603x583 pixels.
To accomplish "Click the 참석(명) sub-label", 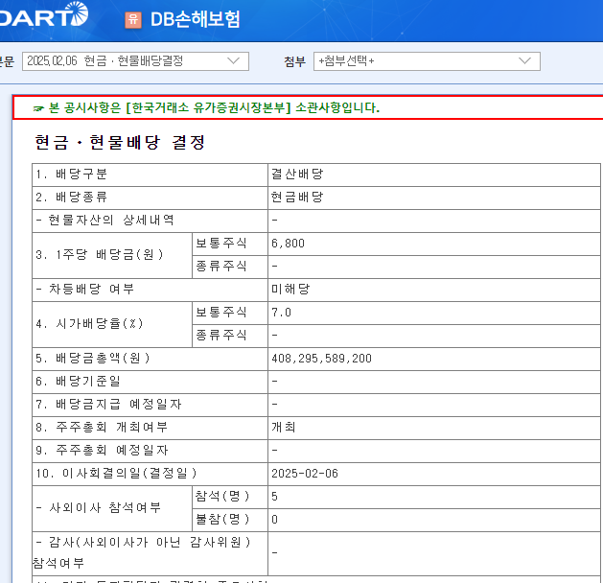I will point(222,497).
